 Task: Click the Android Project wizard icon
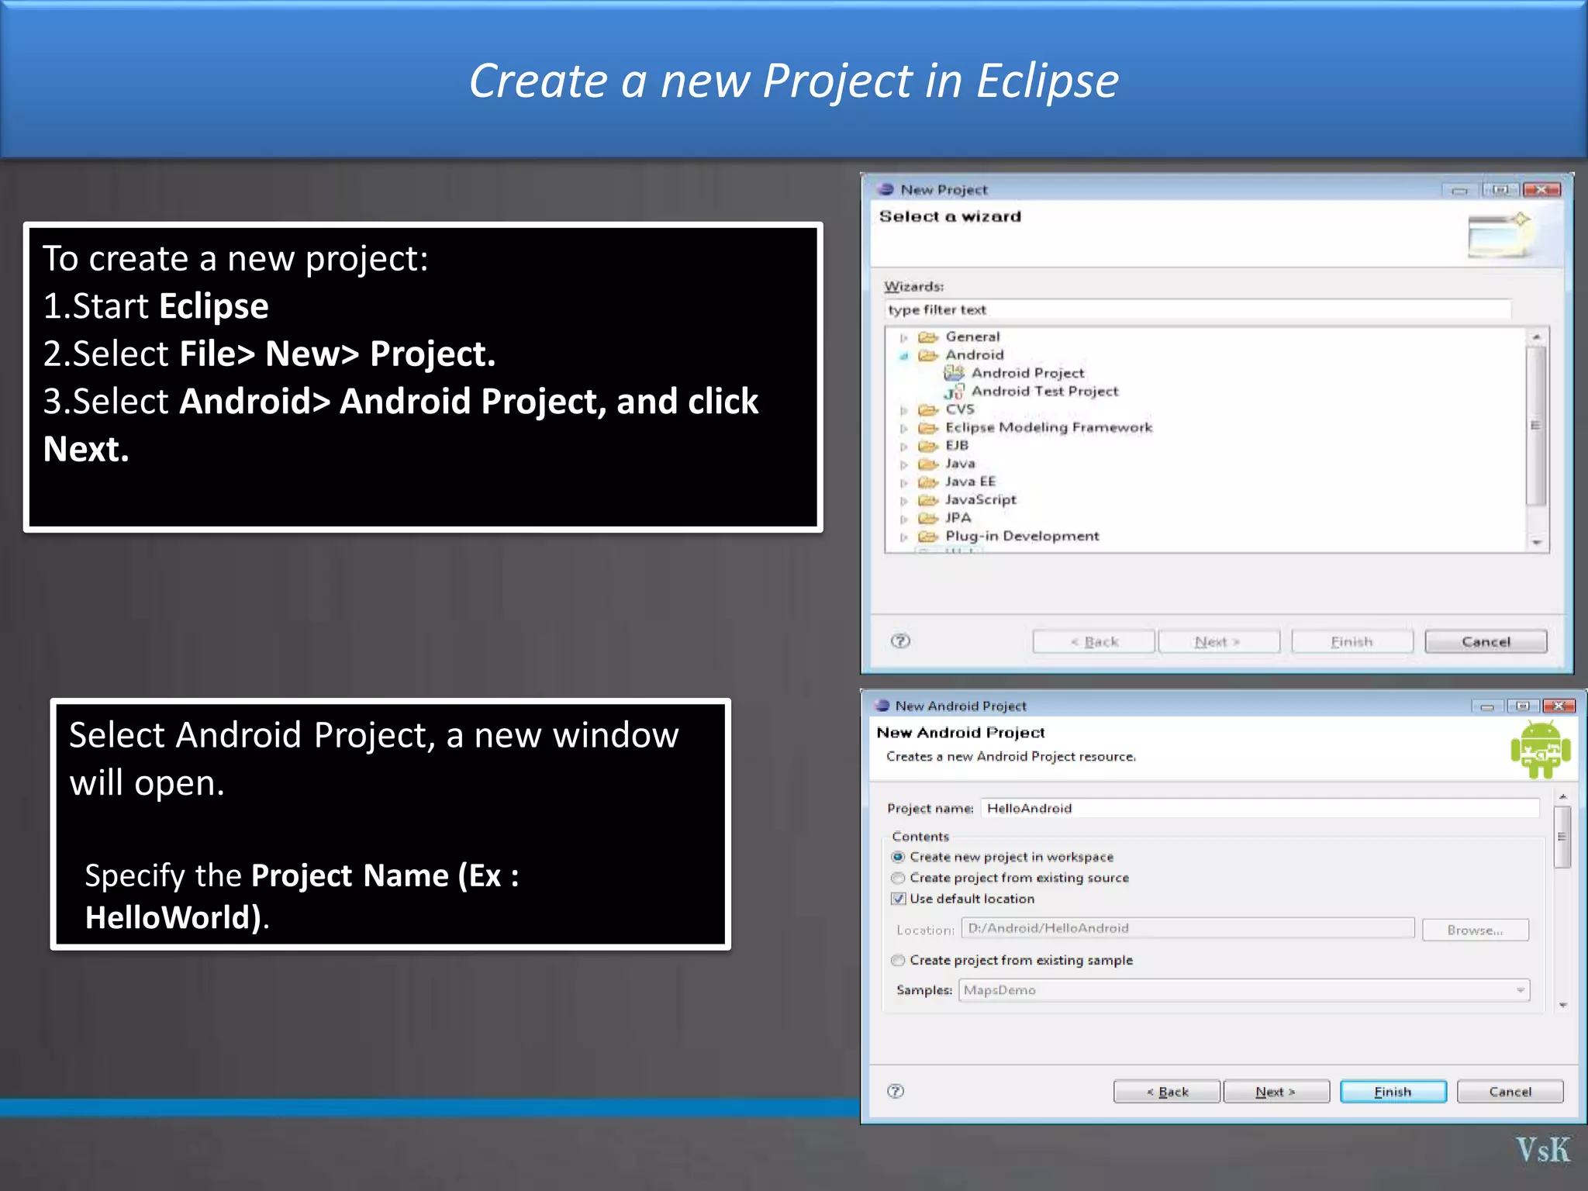954,373
